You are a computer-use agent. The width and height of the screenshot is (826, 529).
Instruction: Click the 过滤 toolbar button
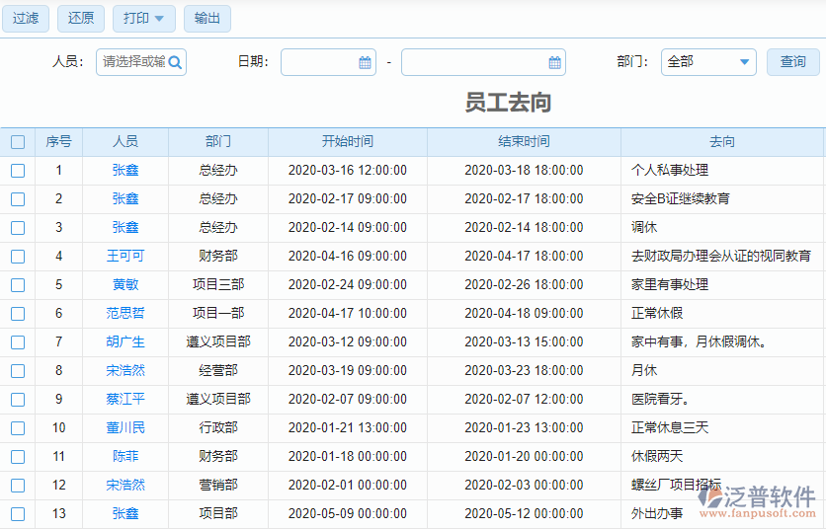coord(26,19)
